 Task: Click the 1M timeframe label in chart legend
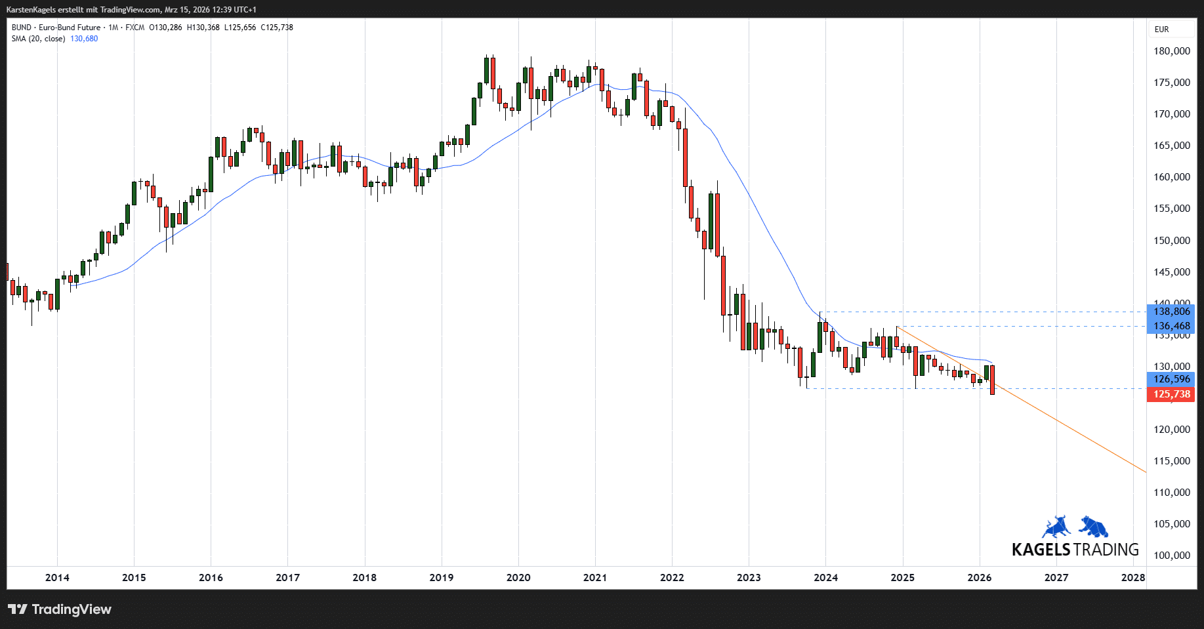114,28
